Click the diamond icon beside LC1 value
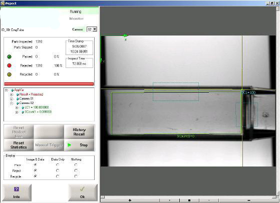This screenshot has width=280, height=203. point(23,107)
